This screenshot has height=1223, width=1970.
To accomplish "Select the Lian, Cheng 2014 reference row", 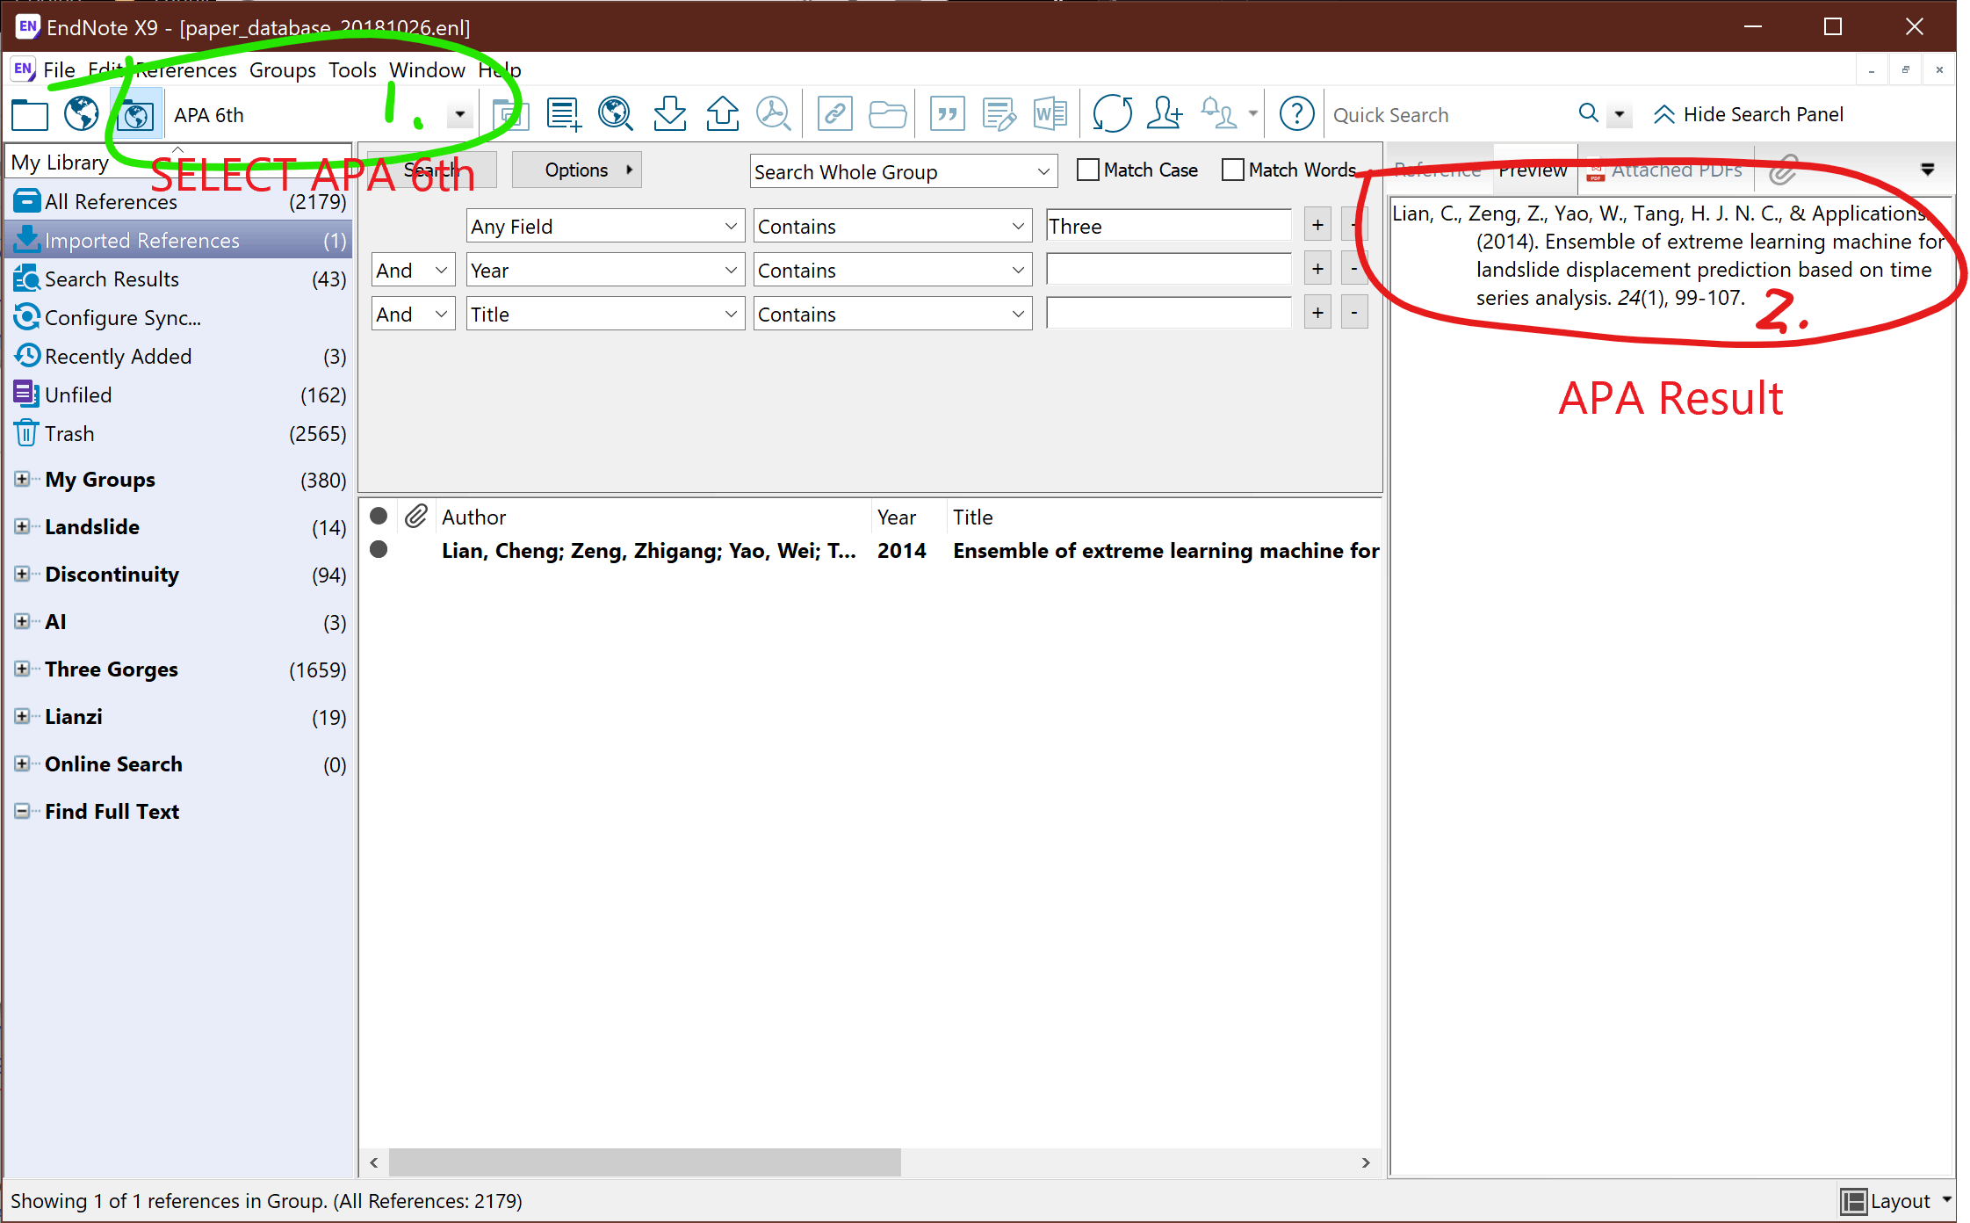I will (x=870, y=551).
